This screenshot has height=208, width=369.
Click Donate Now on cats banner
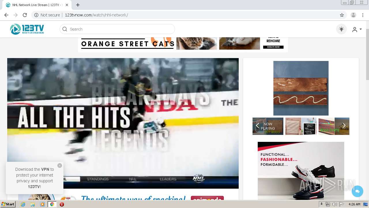coord(273,47)
